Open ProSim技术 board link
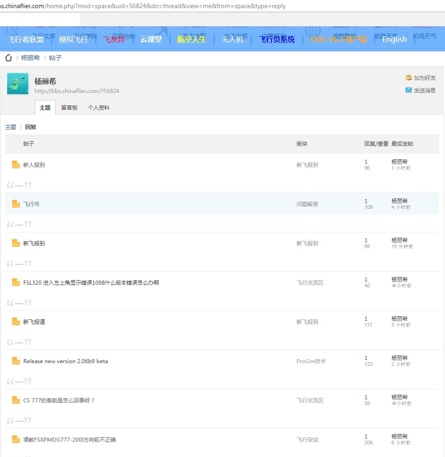Viewport: 445px width, 457px height. click(311, 361)
